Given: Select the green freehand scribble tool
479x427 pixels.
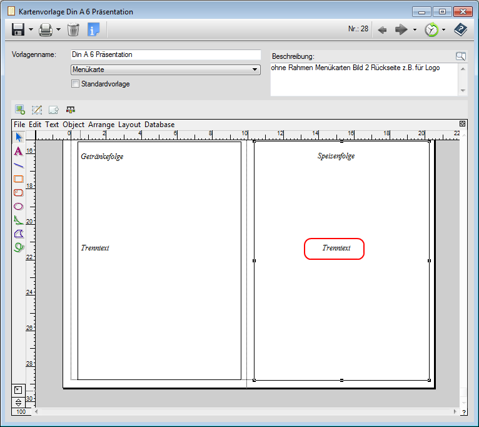Looking at the screenshot, I should point(18,247).
